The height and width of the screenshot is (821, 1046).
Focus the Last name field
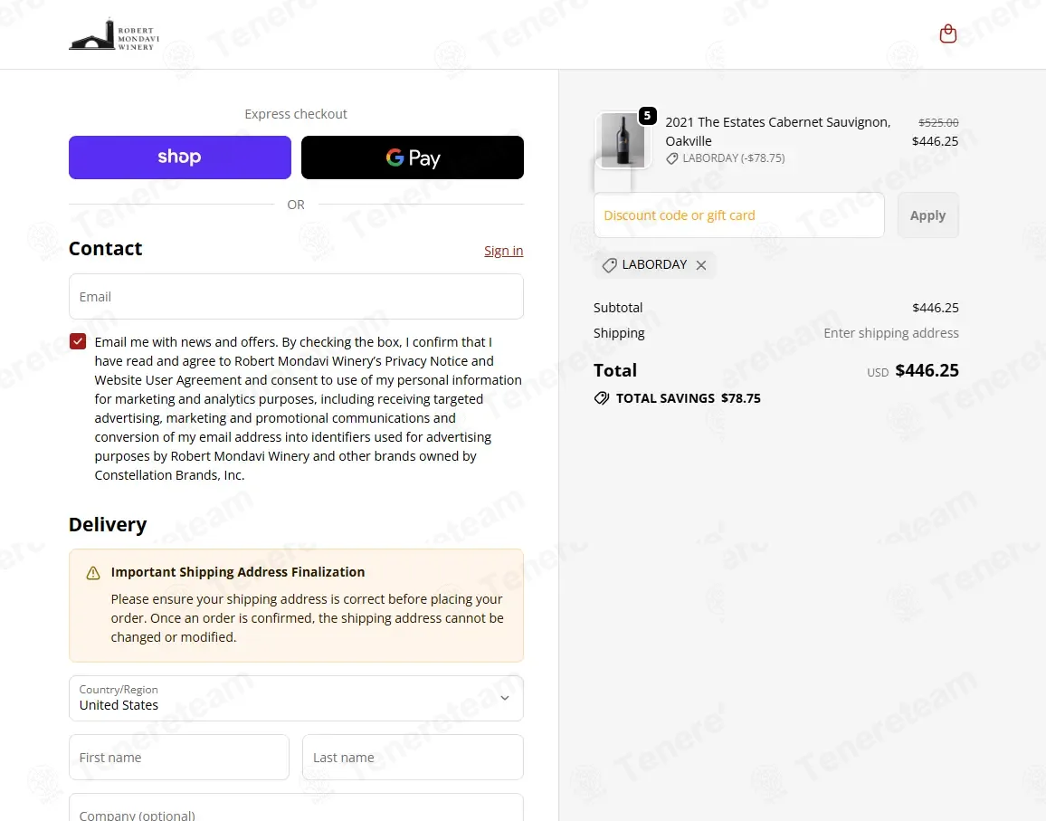(413, 757)
